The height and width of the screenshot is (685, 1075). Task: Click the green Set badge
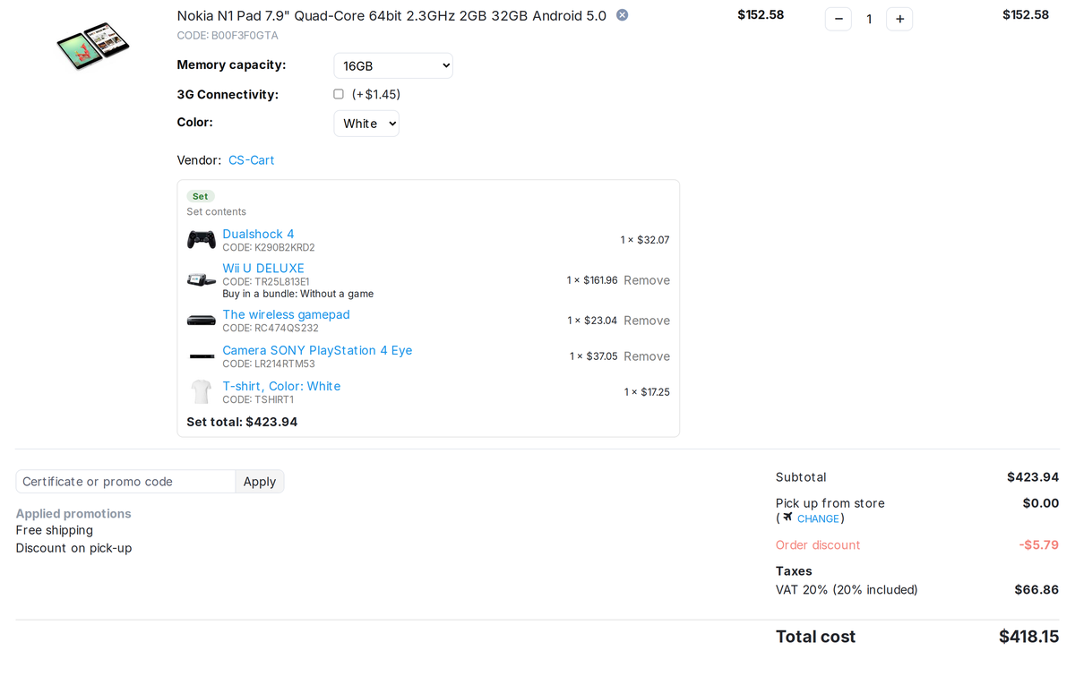[200, 196]
